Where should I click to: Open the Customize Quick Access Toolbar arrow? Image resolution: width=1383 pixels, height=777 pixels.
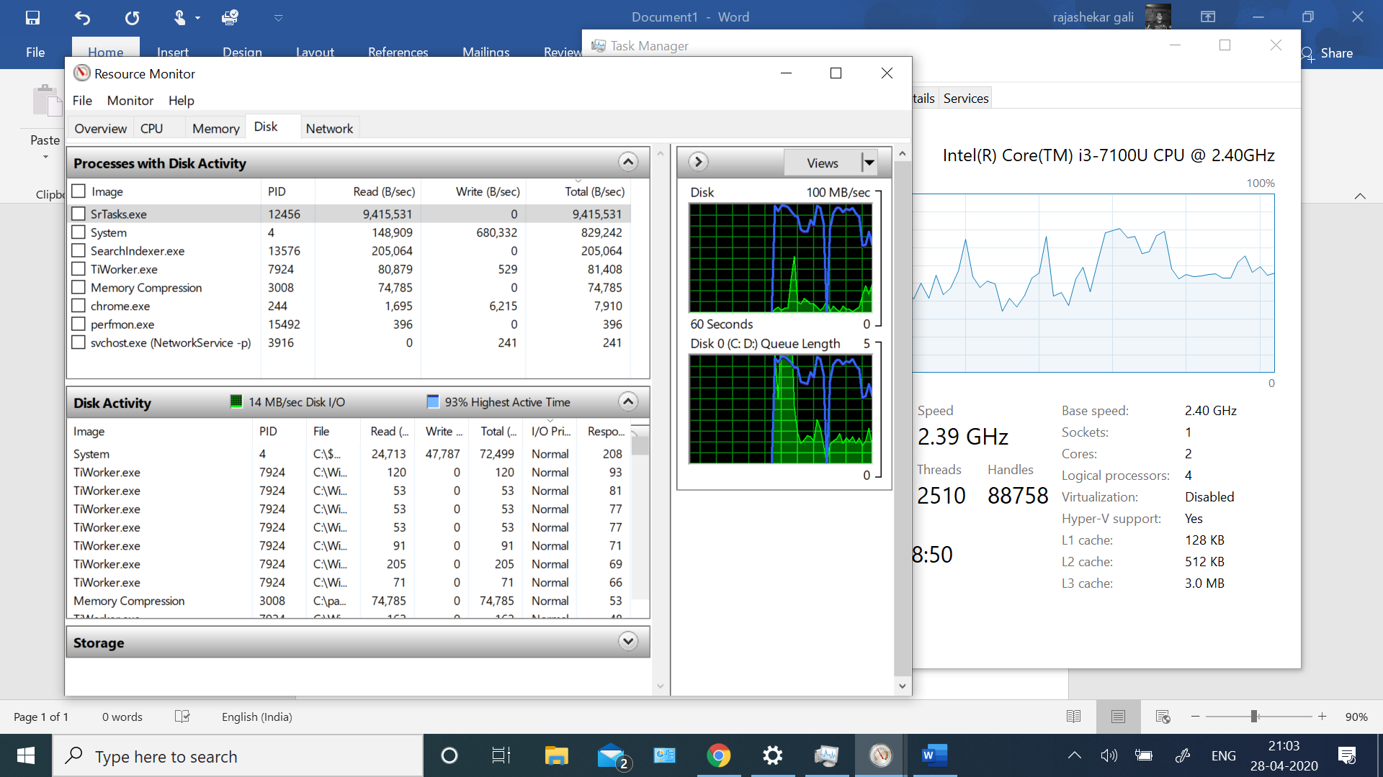coord(278,17)
